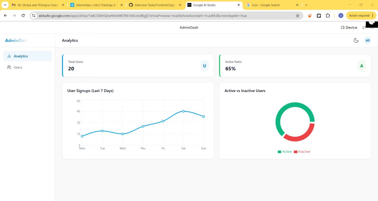
Task: Bookmark this page with the star icon
Action: (297, 16)
